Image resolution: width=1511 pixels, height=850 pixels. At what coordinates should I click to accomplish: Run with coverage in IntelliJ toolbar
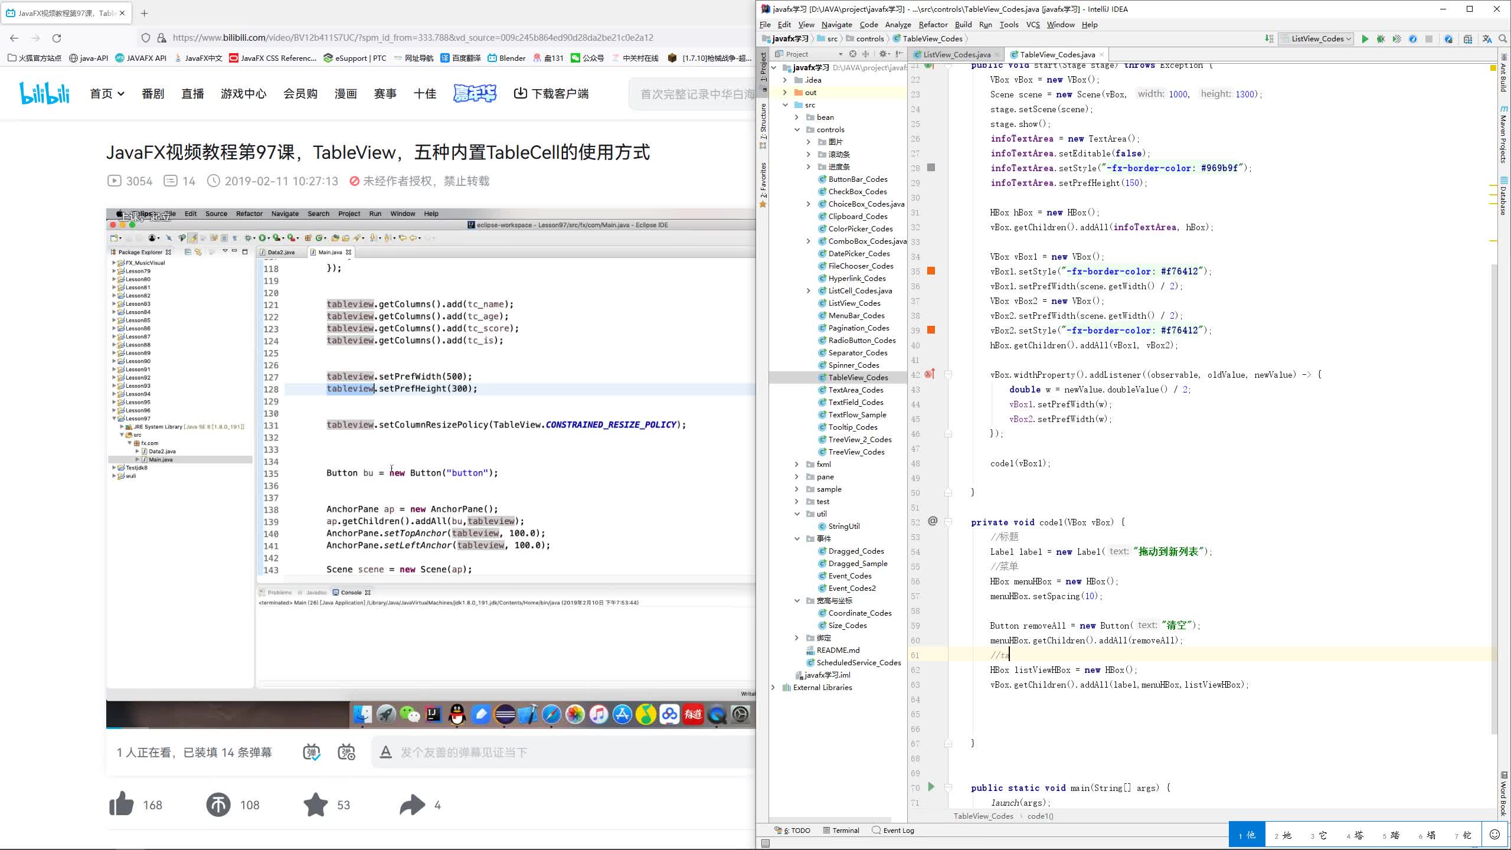1396,38
